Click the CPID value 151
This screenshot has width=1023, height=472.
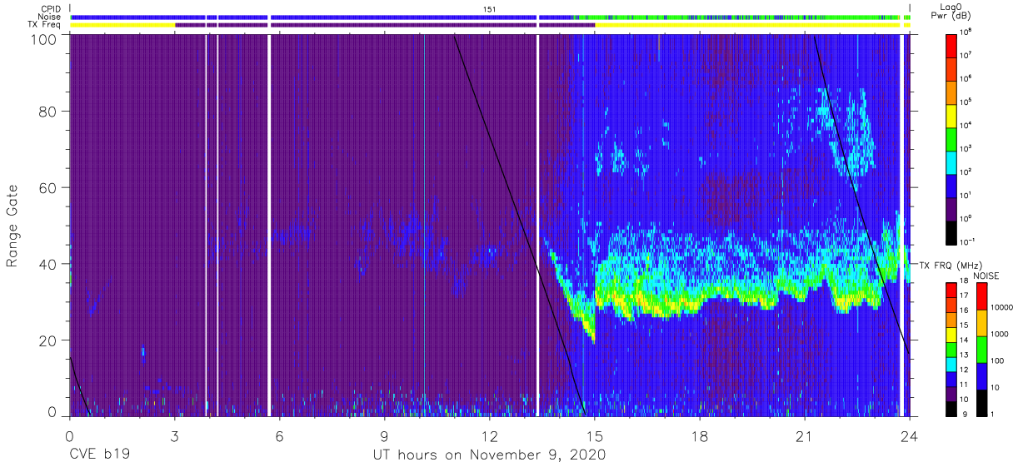click(x=490, y=9)
